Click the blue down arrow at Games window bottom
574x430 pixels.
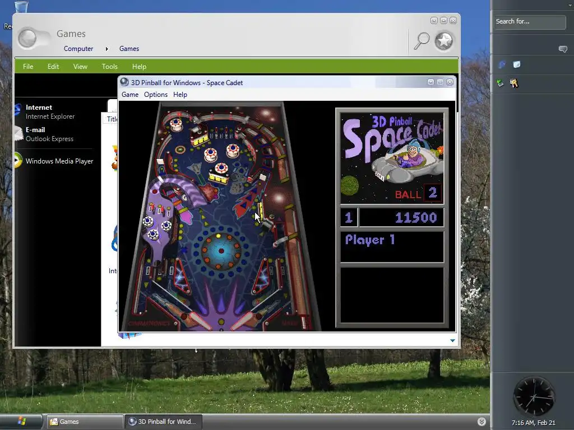click(x=452, y=340)
